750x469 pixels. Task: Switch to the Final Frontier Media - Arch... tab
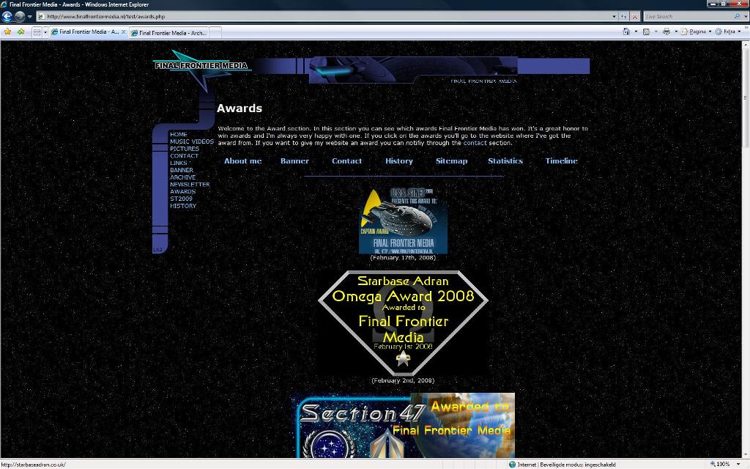168,32
